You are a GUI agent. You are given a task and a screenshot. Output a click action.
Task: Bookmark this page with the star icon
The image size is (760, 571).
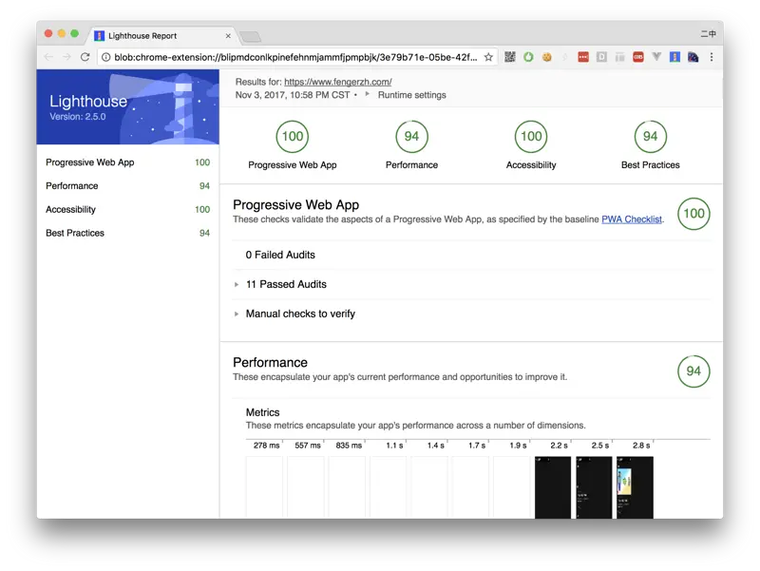(488, 57)
